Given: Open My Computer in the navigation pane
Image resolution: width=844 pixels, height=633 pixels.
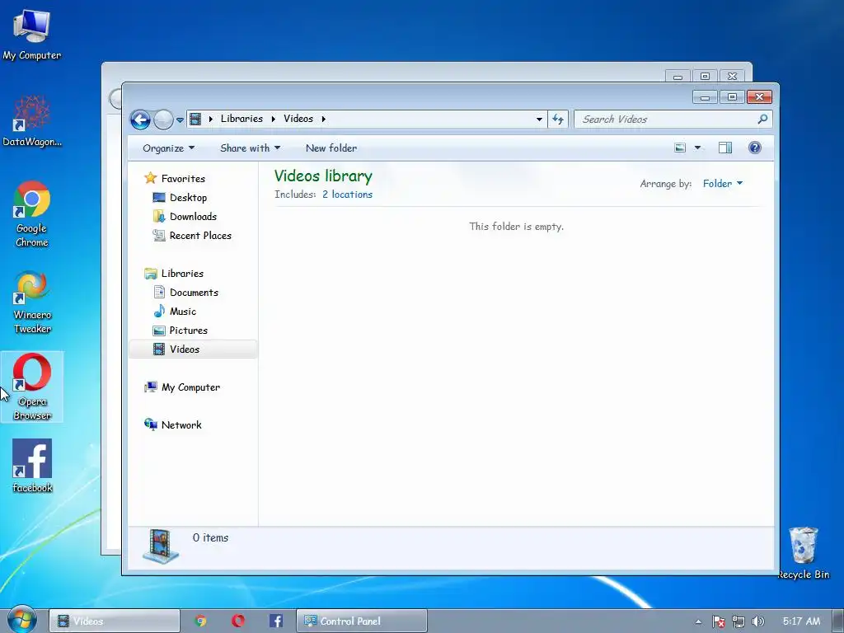Looking at the screenshot, I should [190, 387].
